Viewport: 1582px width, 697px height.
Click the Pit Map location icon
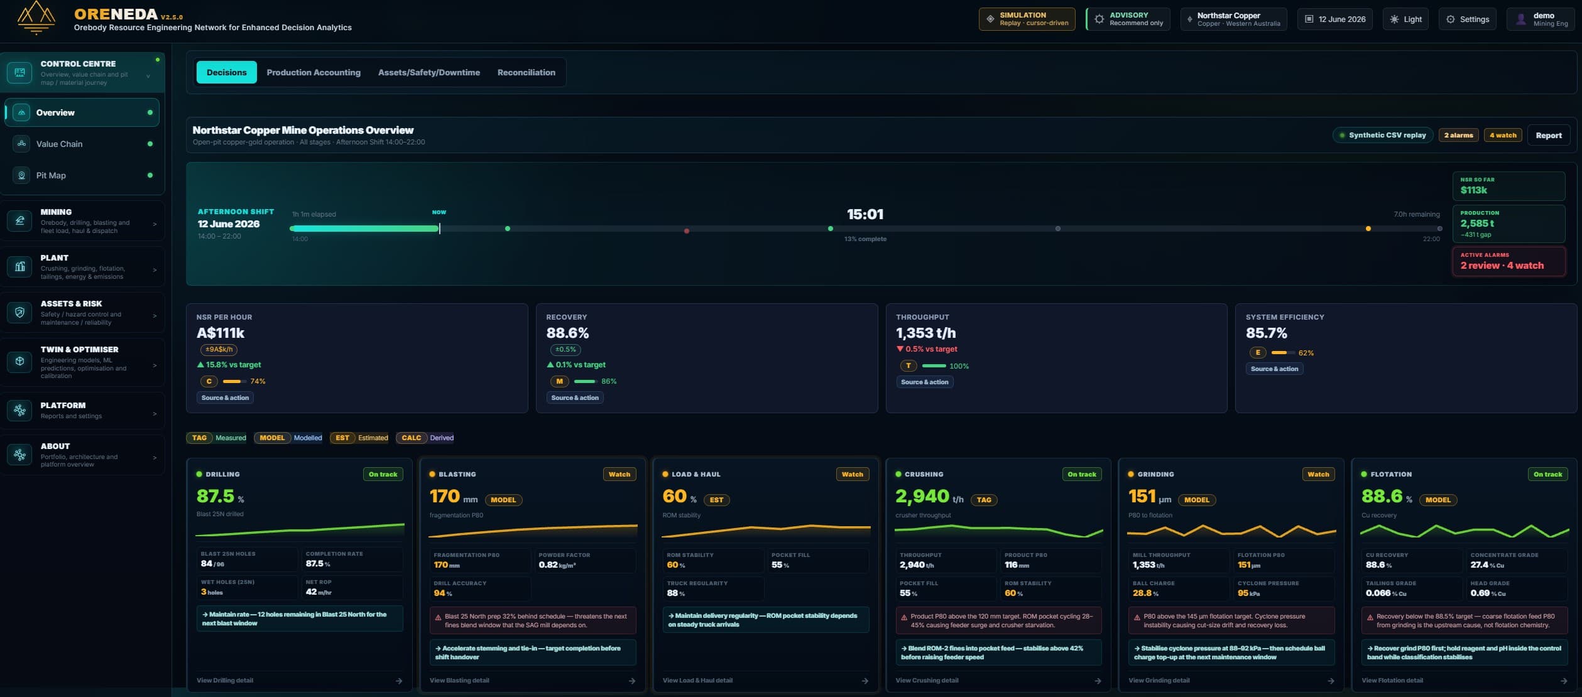21,175
